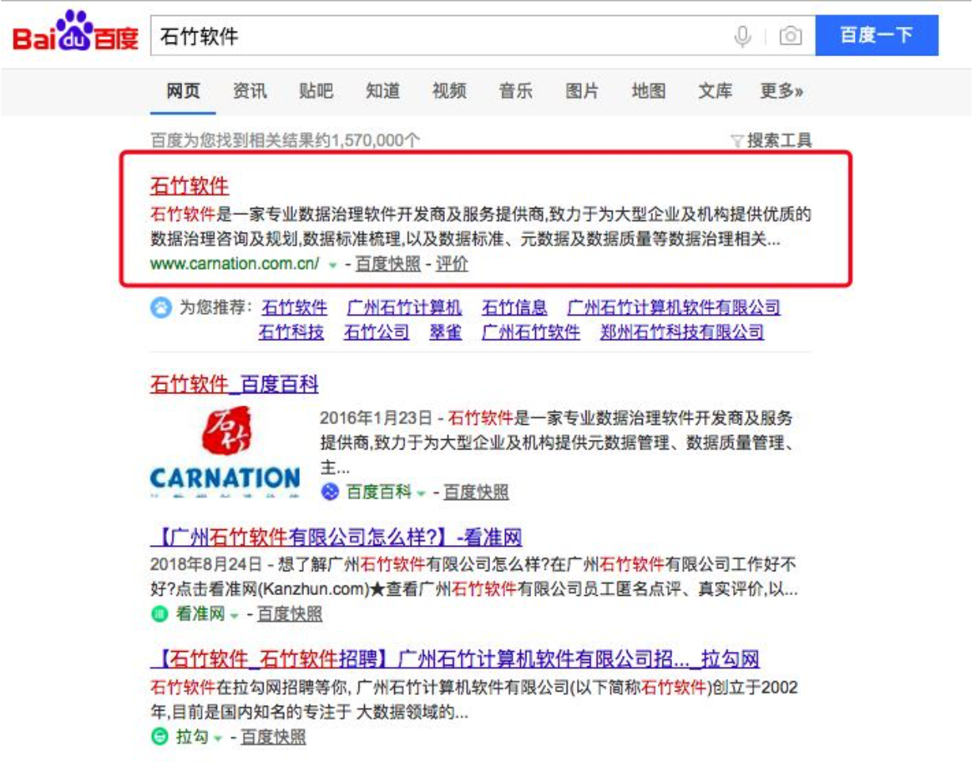
Task: Click recommended term 广州石竹计算机
Action: coord(404,307)
